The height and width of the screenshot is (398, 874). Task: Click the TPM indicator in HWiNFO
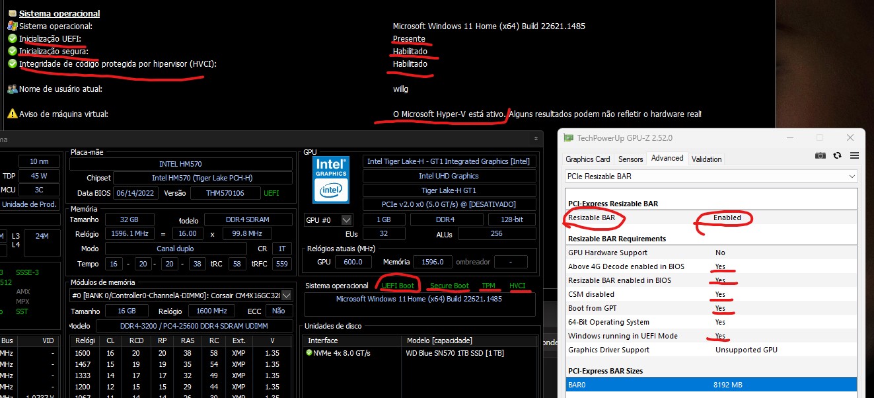point(488,286)
